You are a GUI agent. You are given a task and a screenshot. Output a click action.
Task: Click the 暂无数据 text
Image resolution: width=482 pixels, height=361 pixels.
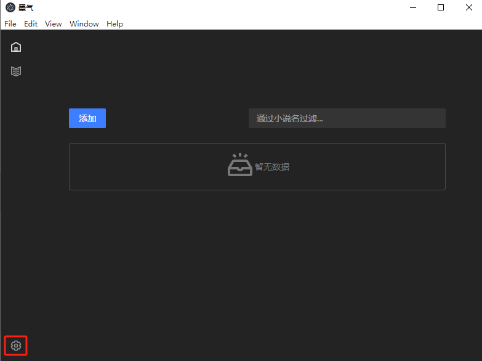point(272,167)
